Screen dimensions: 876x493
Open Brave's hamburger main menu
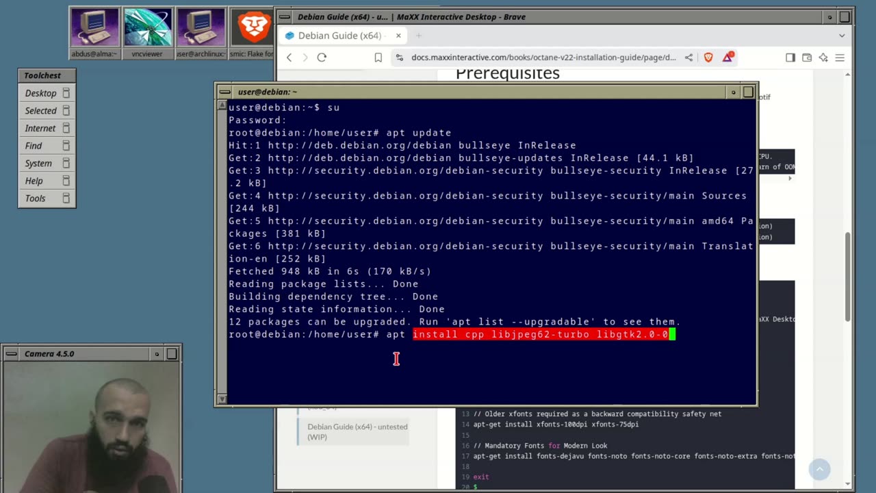840,58
